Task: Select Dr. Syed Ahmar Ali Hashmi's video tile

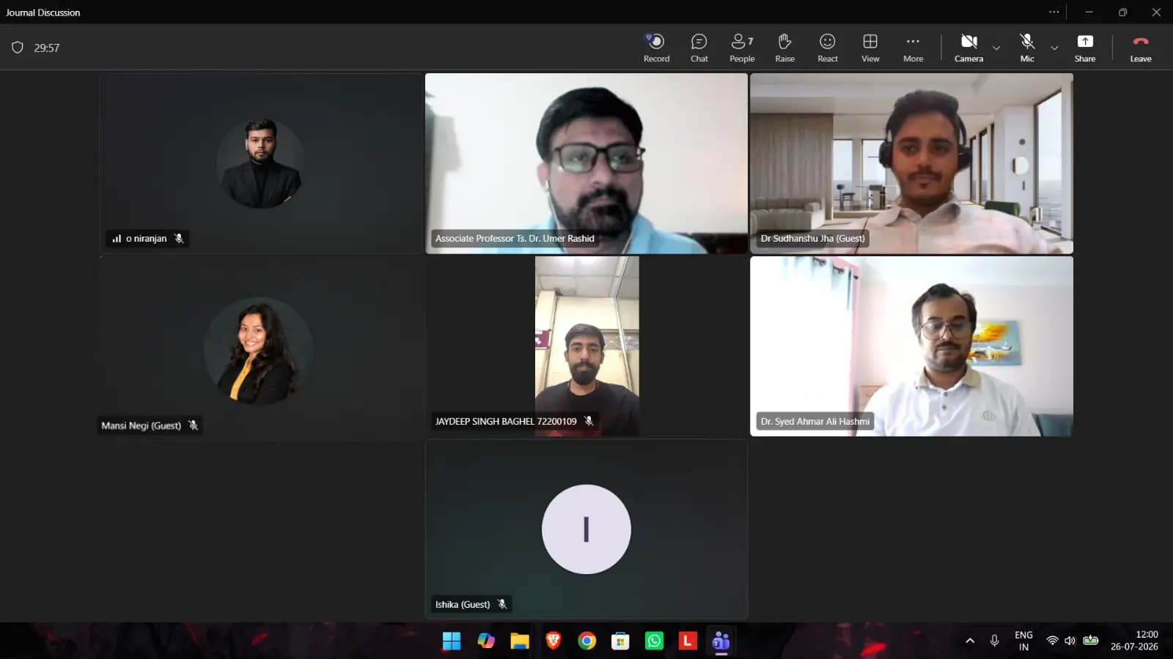Action: coord(911,346)
